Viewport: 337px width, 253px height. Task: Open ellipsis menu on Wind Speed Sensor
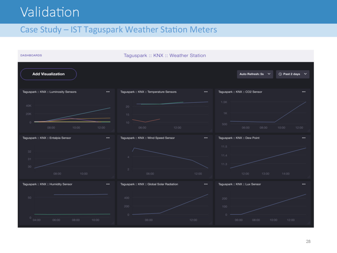(x=206, y=138)
